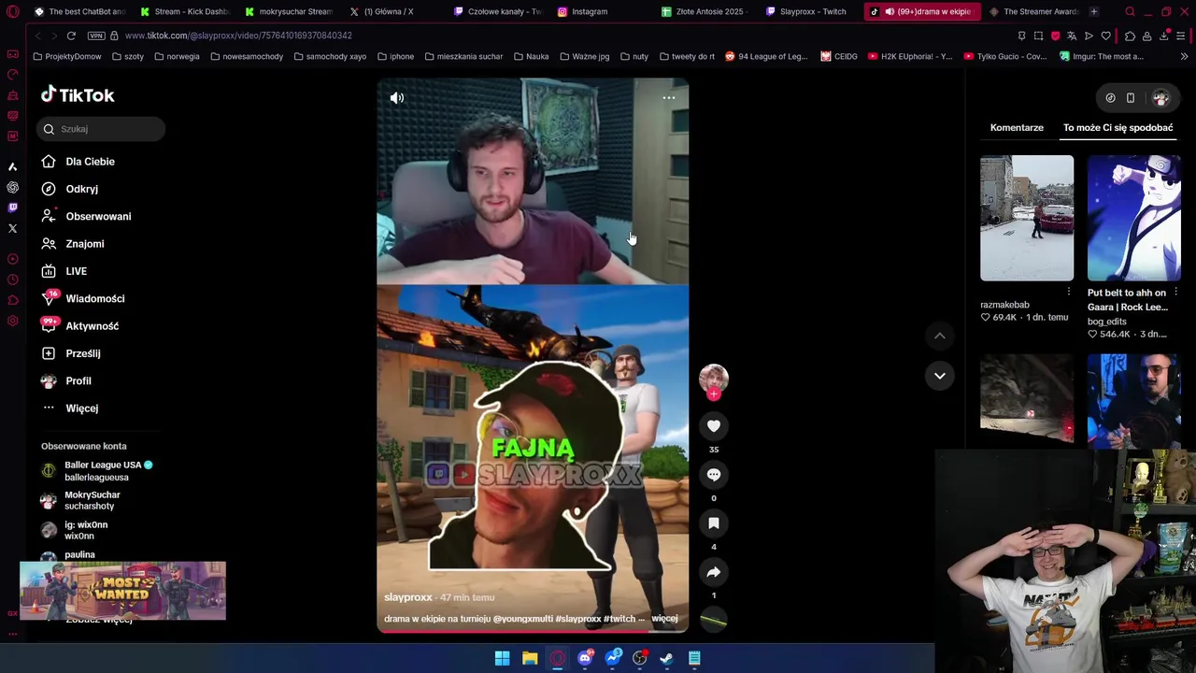Toggle the VPN badge in address bar

tap(96, 36)
